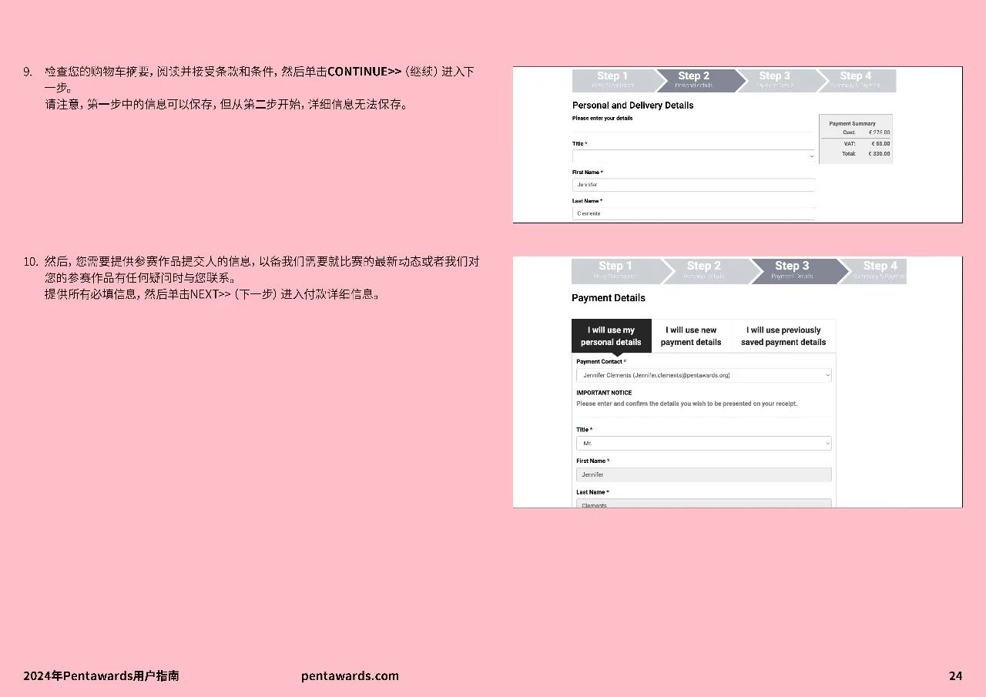Click "Please enter and confirm the details" receipt notice
Viewport: 986px width, 697px height.
click(686, 404)
